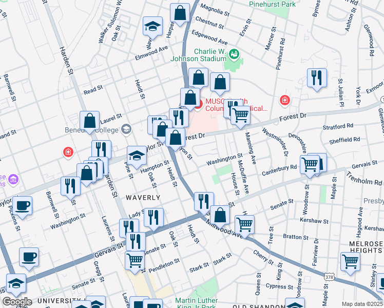The width and height of the screenshot is (384, 308).
Task: Open the US 378 highway shield
Action: [x=330, y=277]
